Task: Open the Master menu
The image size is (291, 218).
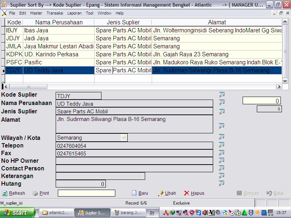Action: click(36, 13)
